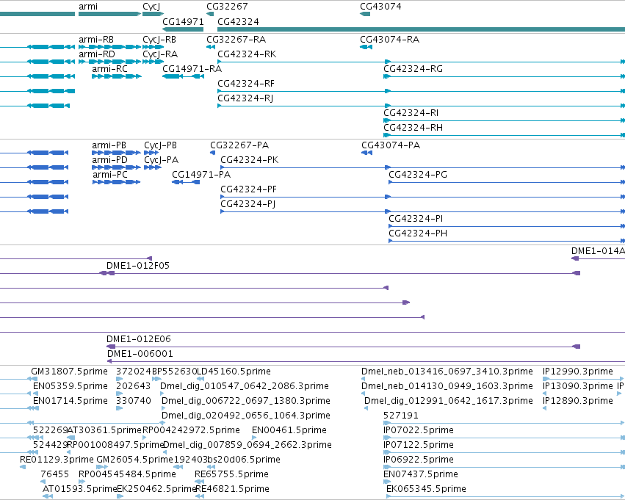Click the CG14971 gene arrow bar

(183, 29)
